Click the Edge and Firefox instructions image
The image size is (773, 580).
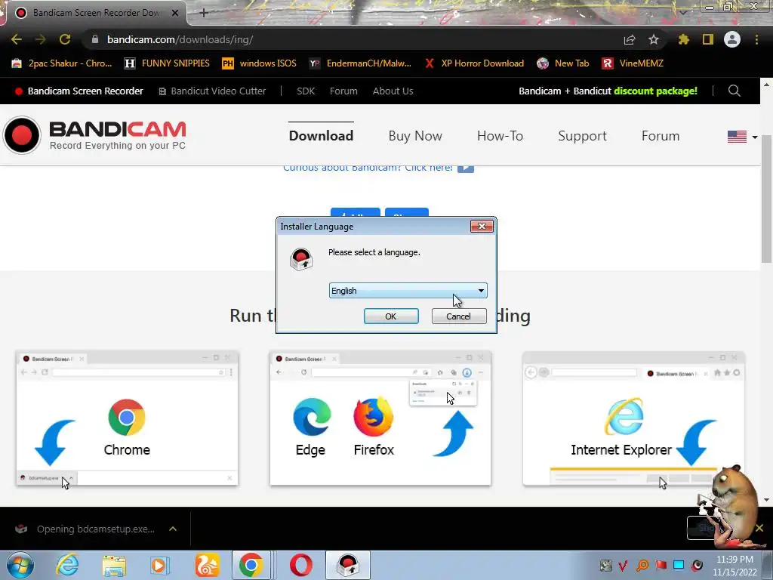(380, 418)
